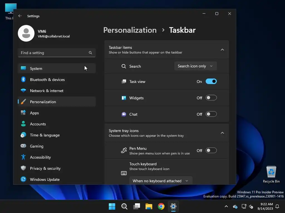This screenshot has width=285, height=213.
Task: Click the Time & language clock icon
Action: 23,135
